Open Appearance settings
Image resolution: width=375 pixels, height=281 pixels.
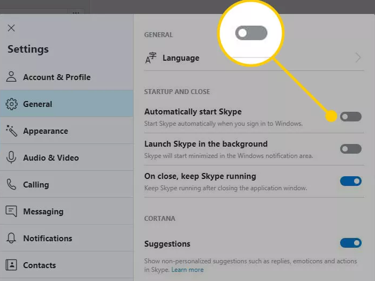click(67, 131)
